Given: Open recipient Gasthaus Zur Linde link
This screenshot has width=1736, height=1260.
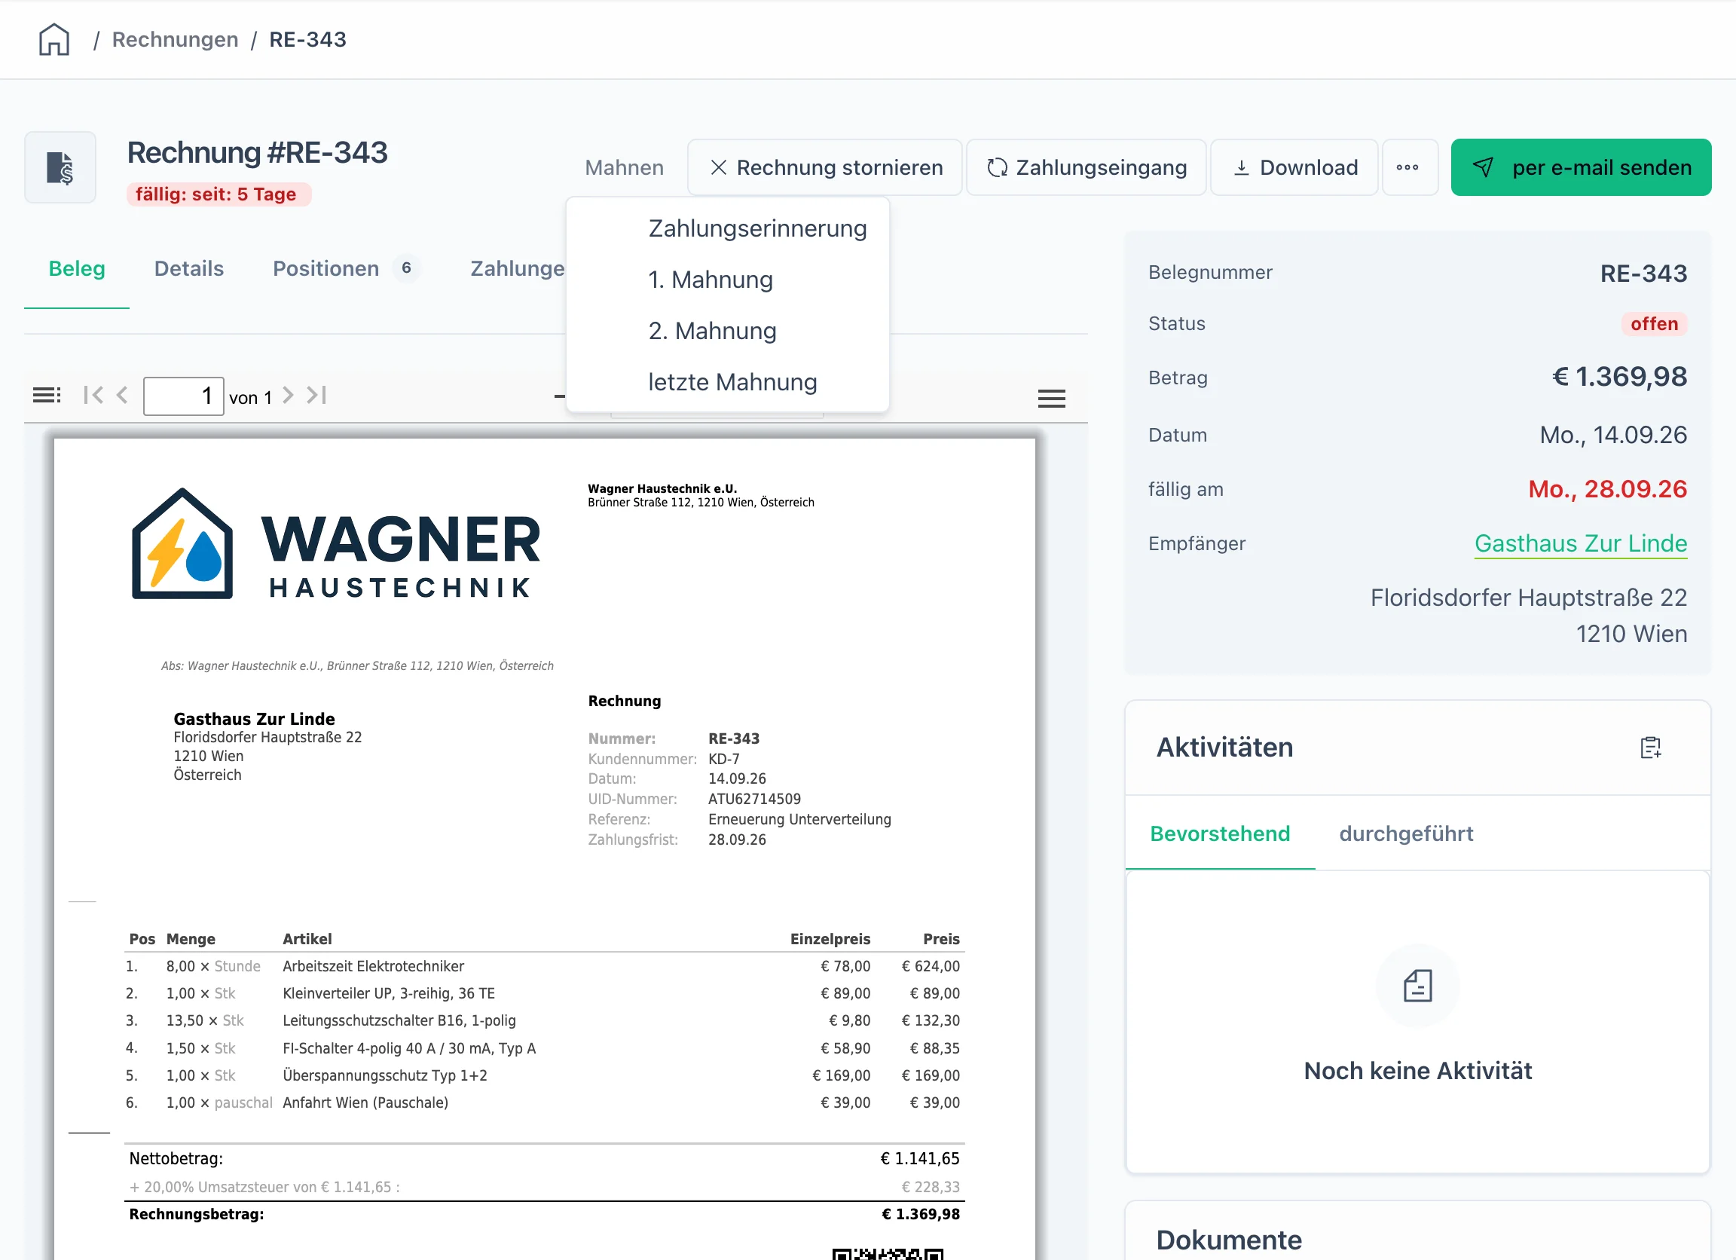Looking at the screenshot, I should [1581, 543].
